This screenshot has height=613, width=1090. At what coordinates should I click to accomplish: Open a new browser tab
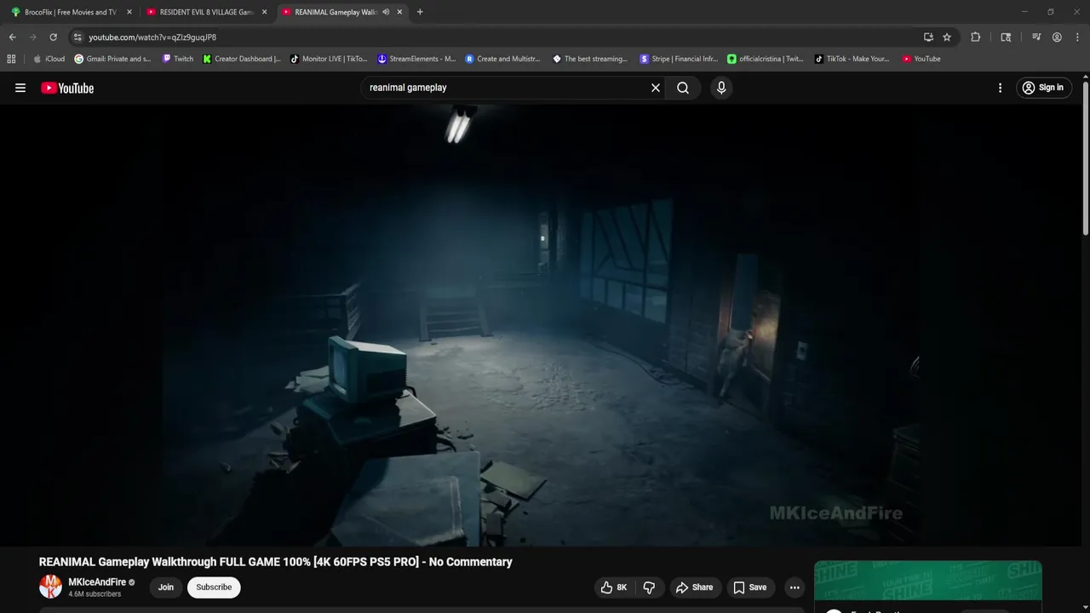tap(420, 12)
